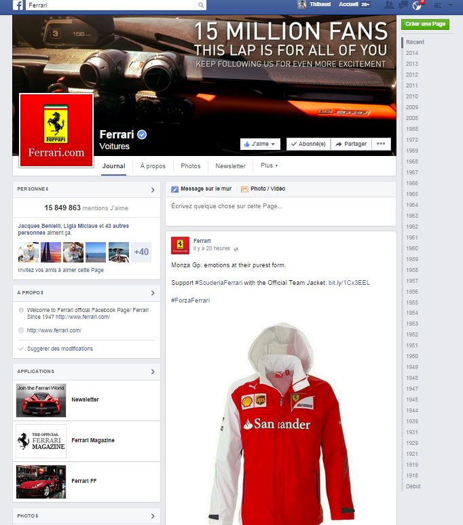The width and height of the screenshot is (463, 525).
Task: Expand the Photos section chevron
Action: click(153, 516)
